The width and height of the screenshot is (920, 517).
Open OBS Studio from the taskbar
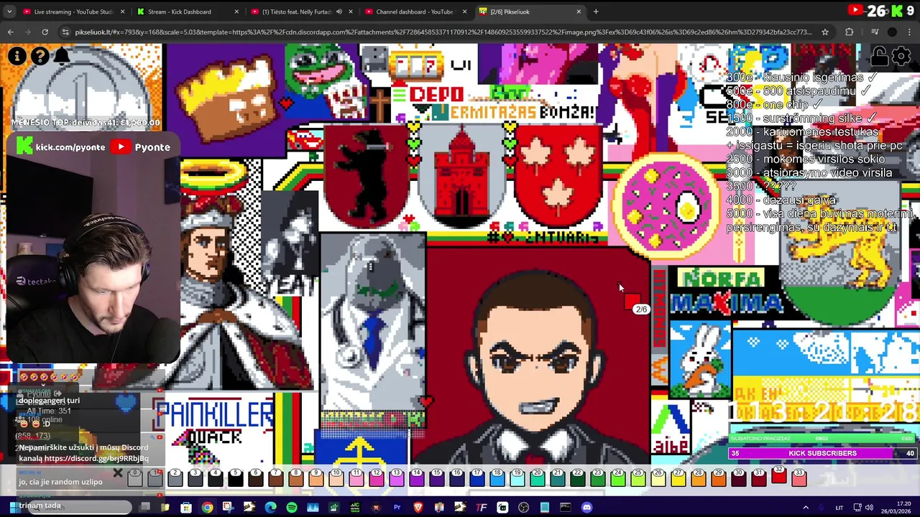[x=523, y=508]
